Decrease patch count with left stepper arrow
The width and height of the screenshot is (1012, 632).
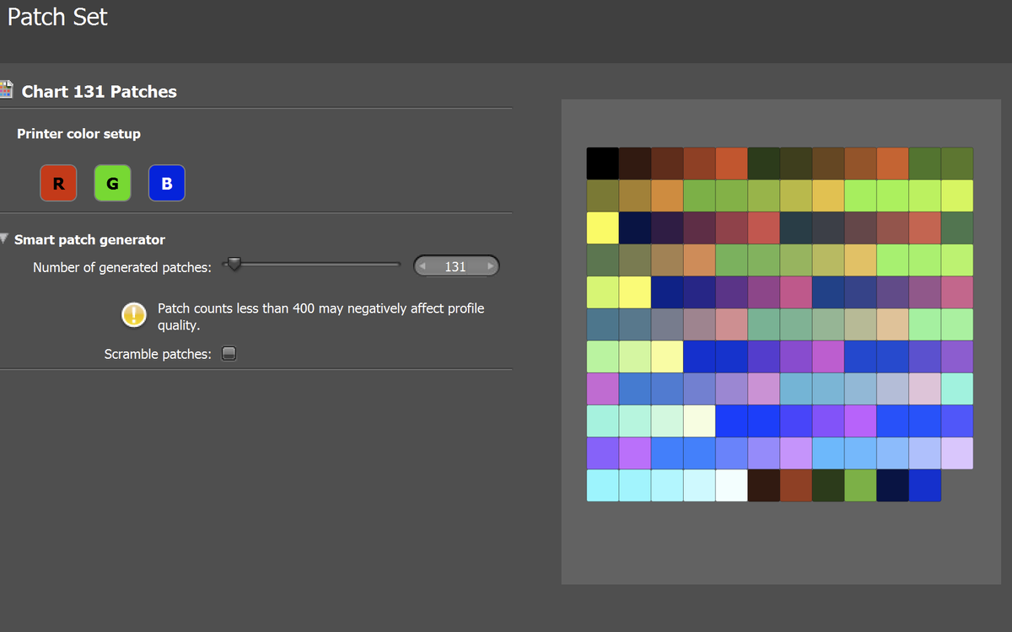[x=424, y=266]
